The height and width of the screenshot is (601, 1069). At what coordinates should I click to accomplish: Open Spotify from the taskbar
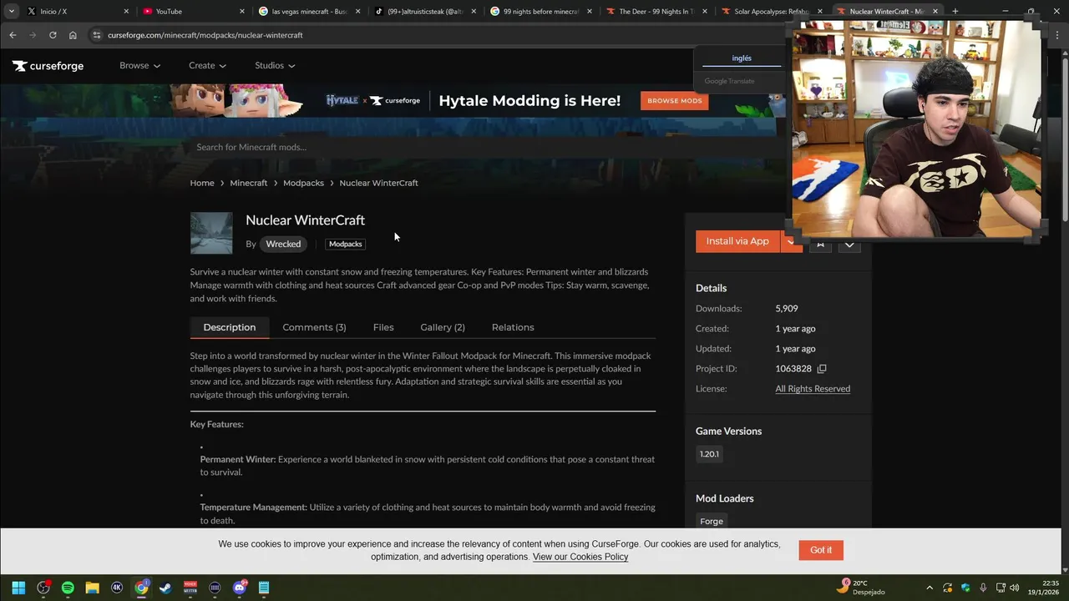click(68, 588)
